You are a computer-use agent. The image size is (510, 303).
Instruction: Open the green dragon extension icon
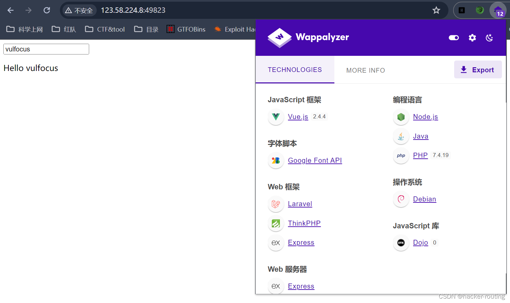tap(480, 10)
